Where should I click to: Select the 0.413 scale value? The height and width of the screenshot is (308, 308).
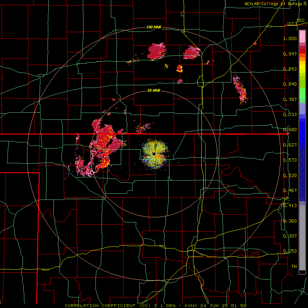[290, 206]
